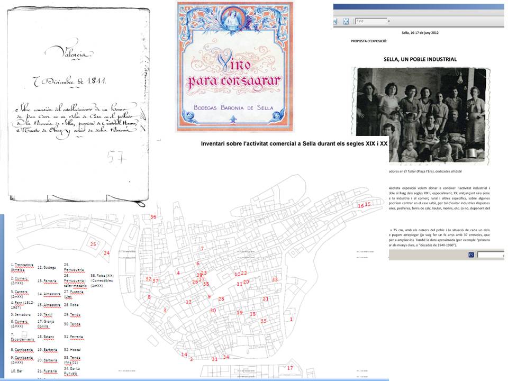Click the date 'Sella, 16-17 de juny 2012'
The width and height of the screenshot is (508, 381).
pos(420,33)
